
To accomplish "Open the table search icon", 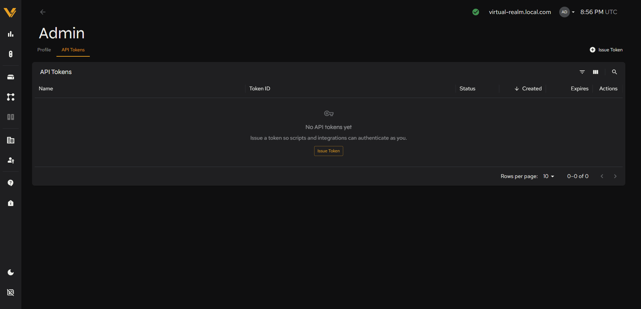I will coord(614,72).
